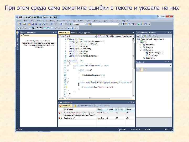Sort error list by Строка column
The image size is (189, 142).
111,109
